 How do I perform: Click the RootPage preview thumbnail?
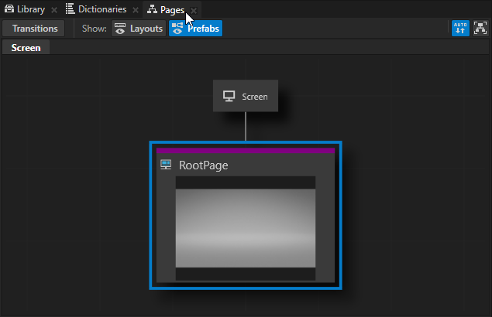pos(246,228)
